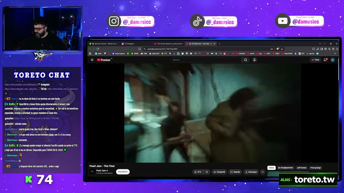The height and width of the screenshot is (193, 344).
Task: Open the Brave Rewards triangle icon
Action: click(x=282, y=49)
